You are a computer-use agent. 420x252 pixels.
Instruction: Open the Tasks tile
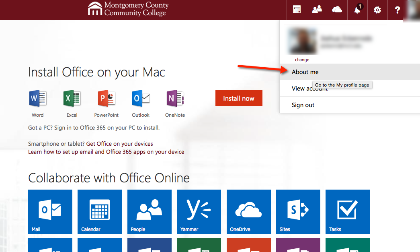point(348,212)
